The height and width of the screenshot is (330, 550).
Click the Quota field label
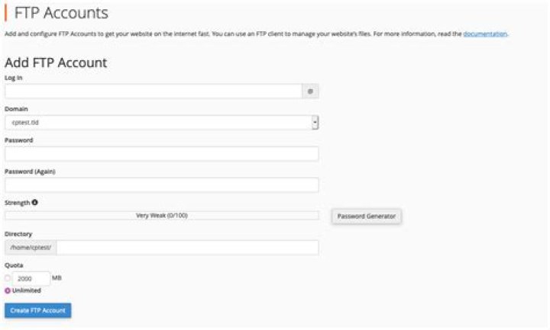pyautogui.click(x=14, y=265)
